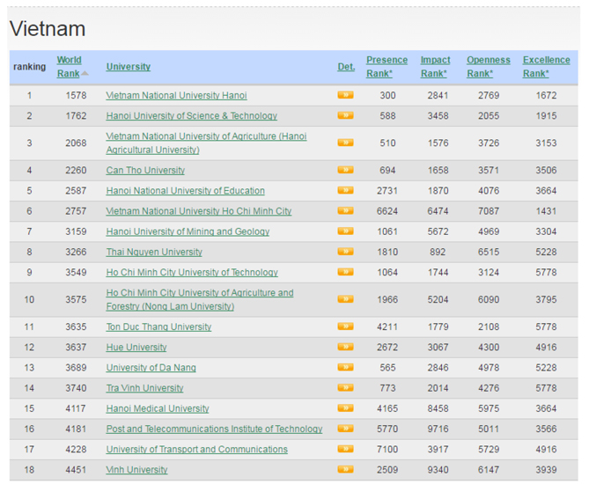
Task: Click excellence rank value 1431
Action: pos(546,211)
